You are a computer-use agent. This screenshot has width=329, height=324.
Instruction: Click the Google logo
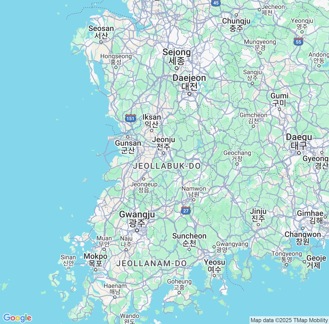(17, 318)
